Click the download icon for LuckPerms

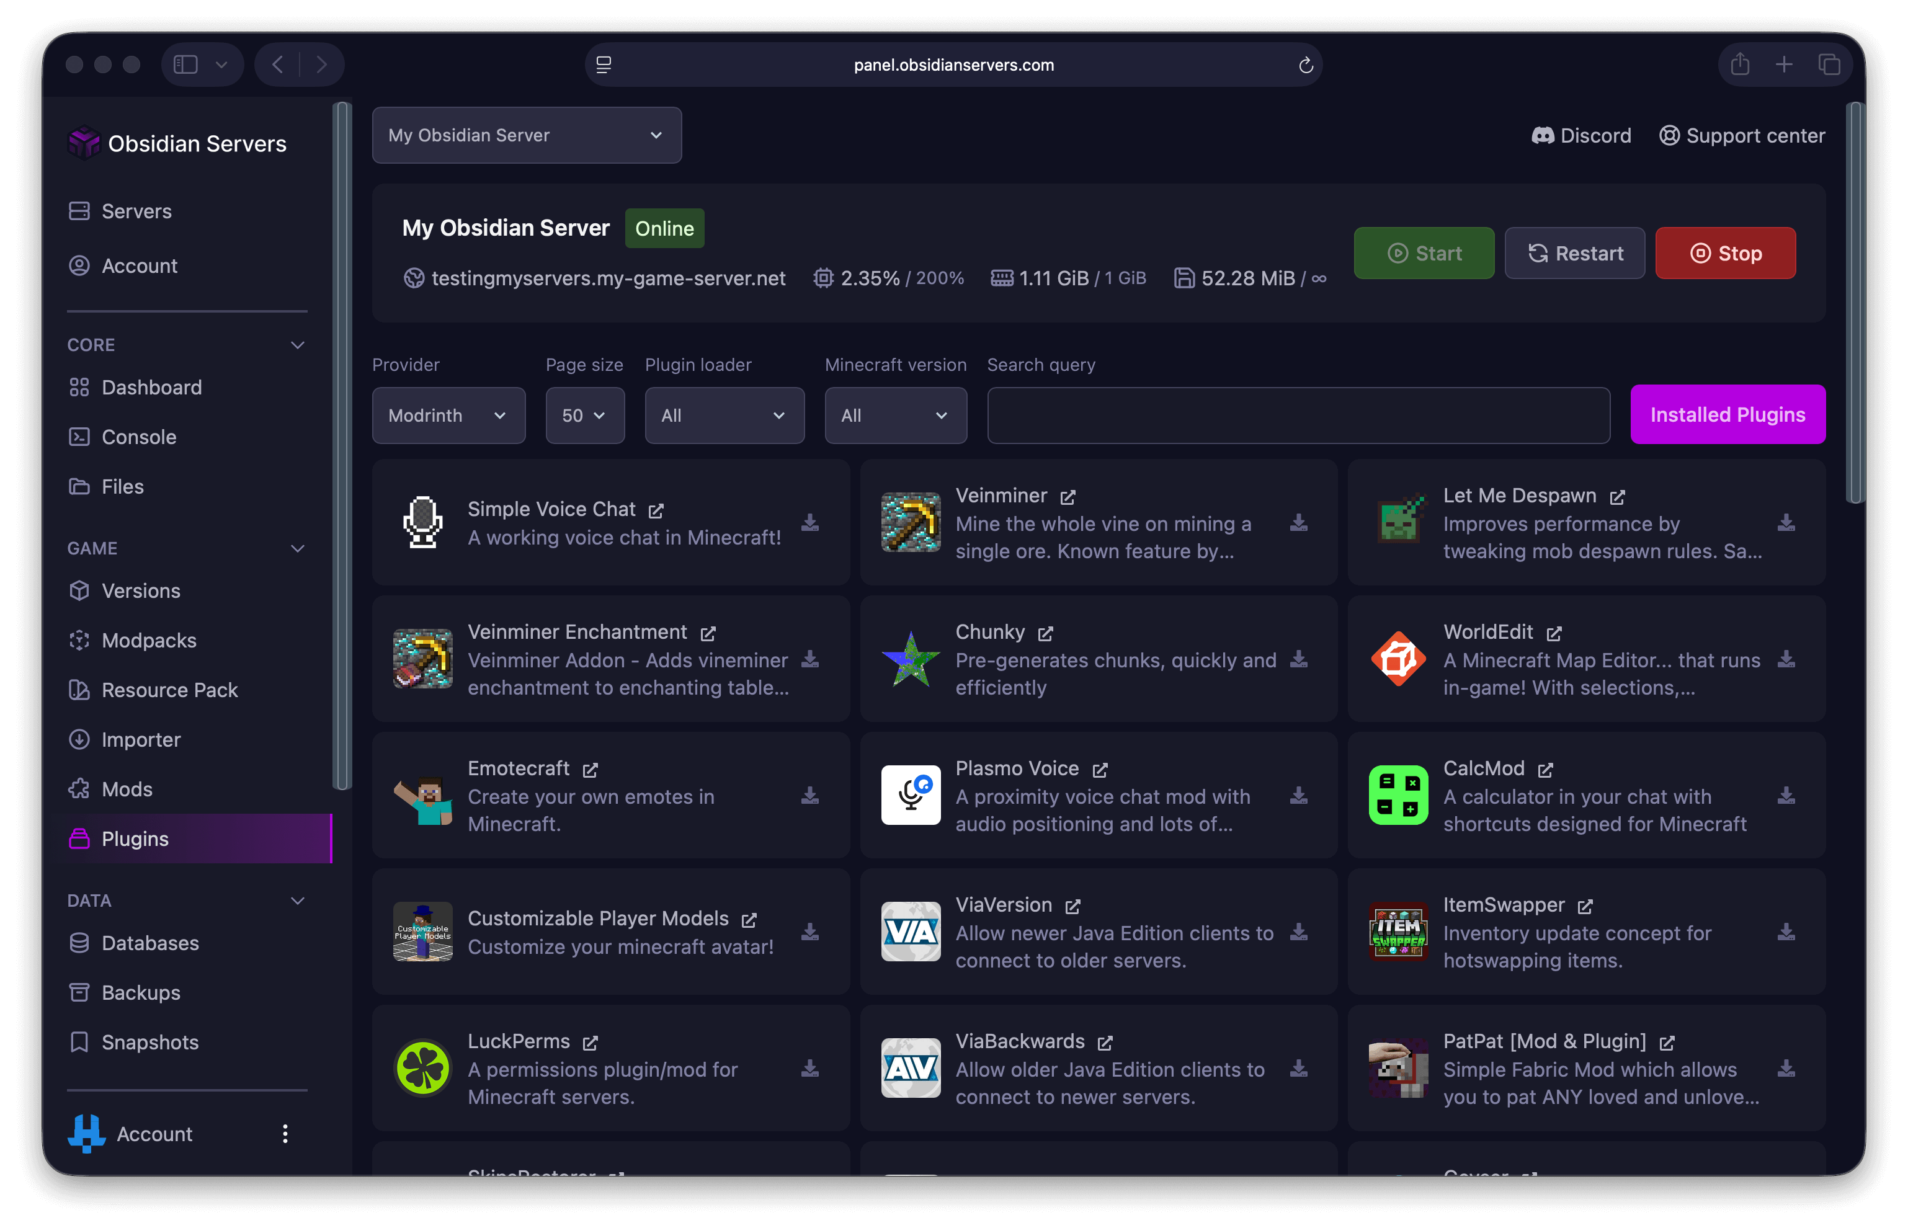[810, 1069]
